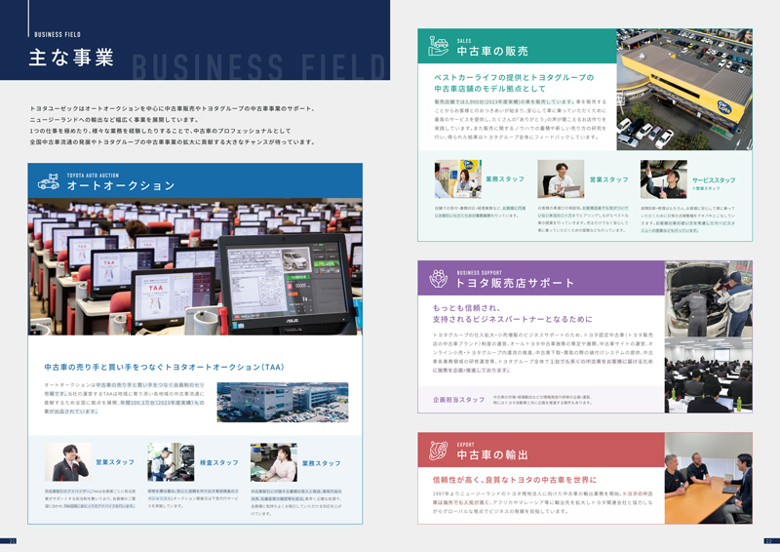Click the SALES small caption
This screenshot has height=552, width=780.
(x=464, y=41)
